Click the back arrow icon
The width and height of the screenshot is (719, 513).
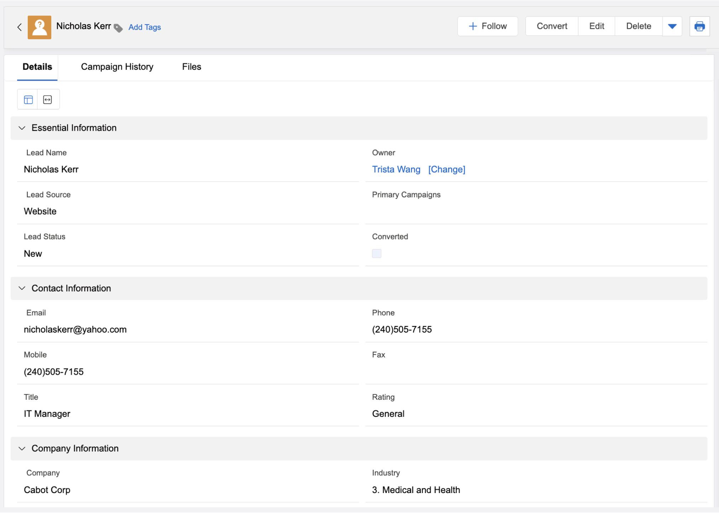[x=20, y=27]
